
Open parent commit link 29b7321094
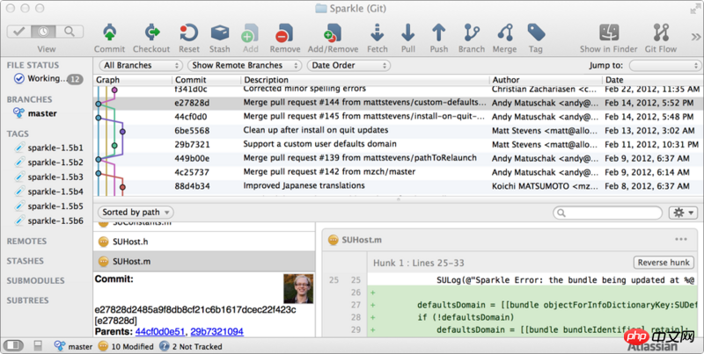coord(216,331)
